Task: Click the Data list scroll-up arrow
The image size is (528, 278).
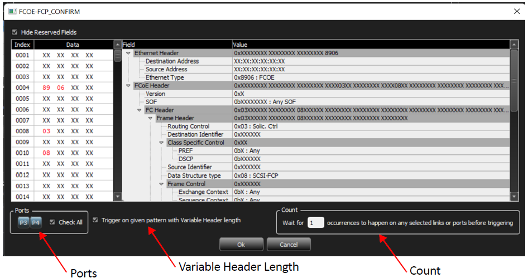Action: pyautogui.click(x=118, y=45)
